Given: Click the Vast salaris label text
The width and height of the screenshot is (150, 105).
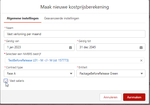Looking at the screenshot, I should (x=17, y=81).
